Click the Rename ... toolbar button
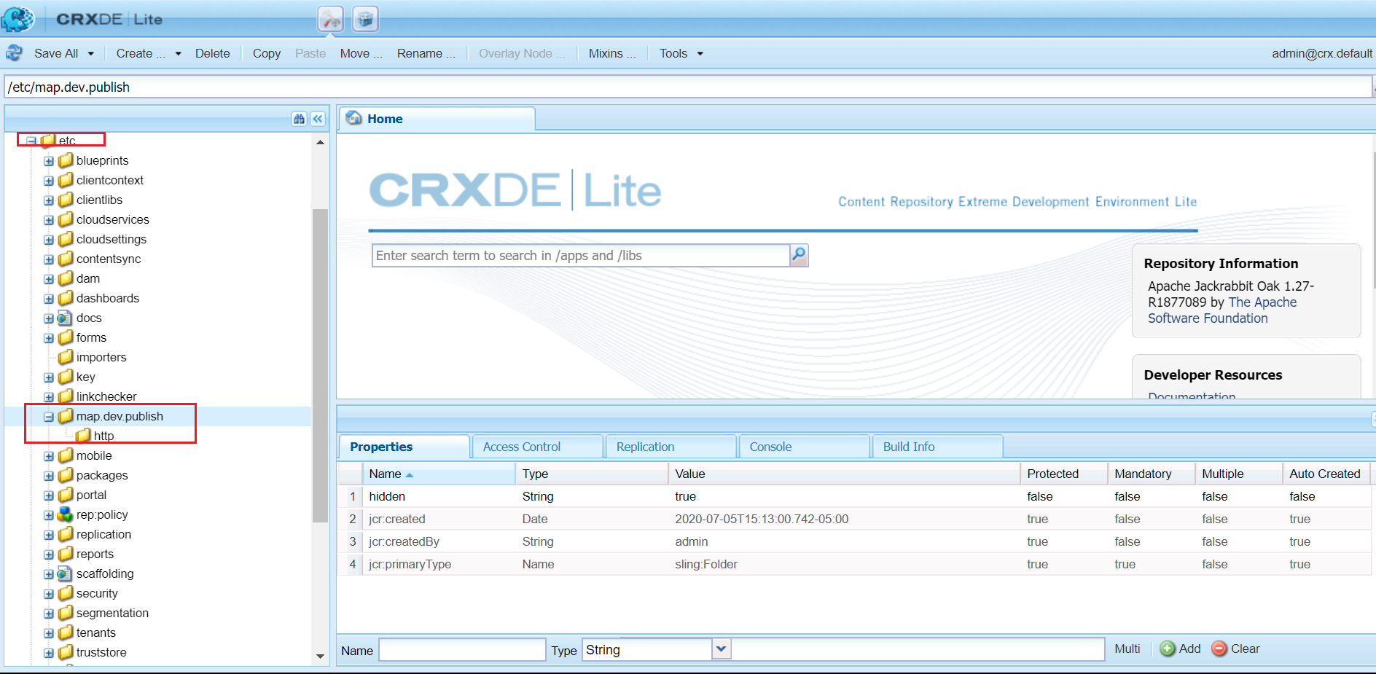Screen dimensions: 1376x674 [426, 53]
